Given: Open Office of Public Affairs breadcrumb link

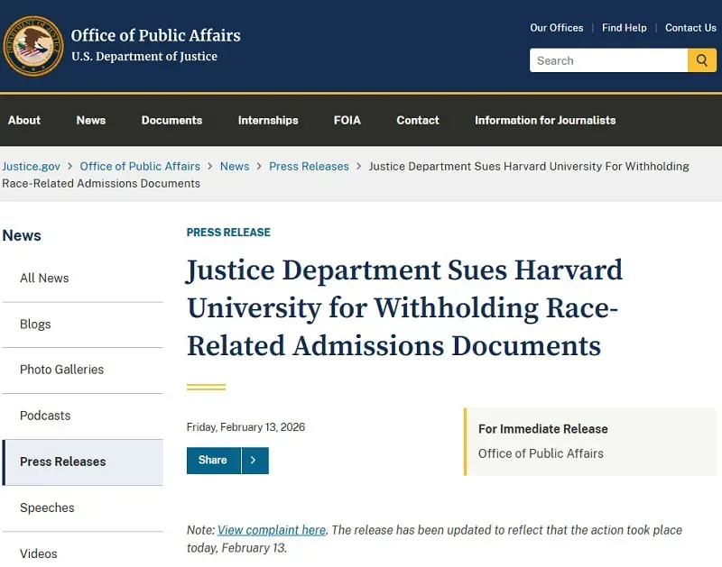Looking at the screenshot, I should (140, 166).
